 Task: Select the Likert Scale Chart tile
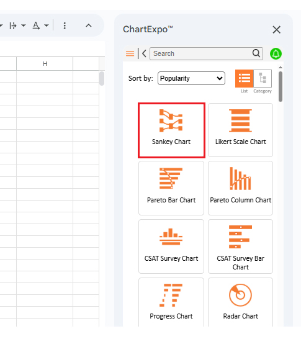[240, 130]
